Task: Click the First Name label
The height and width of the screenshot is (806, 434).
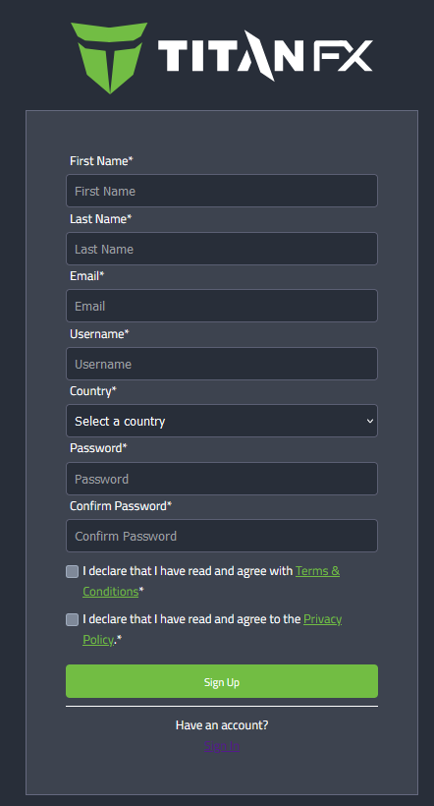Action: point(101,161)
